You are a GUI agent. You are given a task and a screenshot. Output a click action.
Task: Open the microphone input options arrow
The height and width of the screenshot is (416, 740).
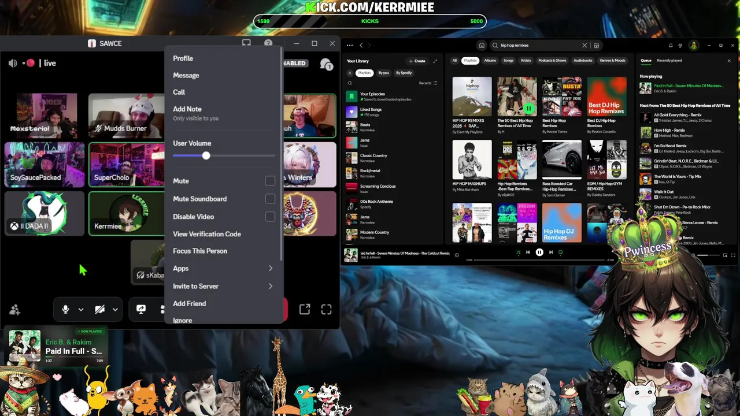pyautogui.click(x=81, y=310)
